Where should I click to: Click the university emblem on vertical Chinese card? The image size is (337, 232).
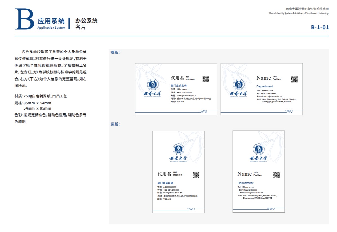pyautogui.click(x=178, y=149)
